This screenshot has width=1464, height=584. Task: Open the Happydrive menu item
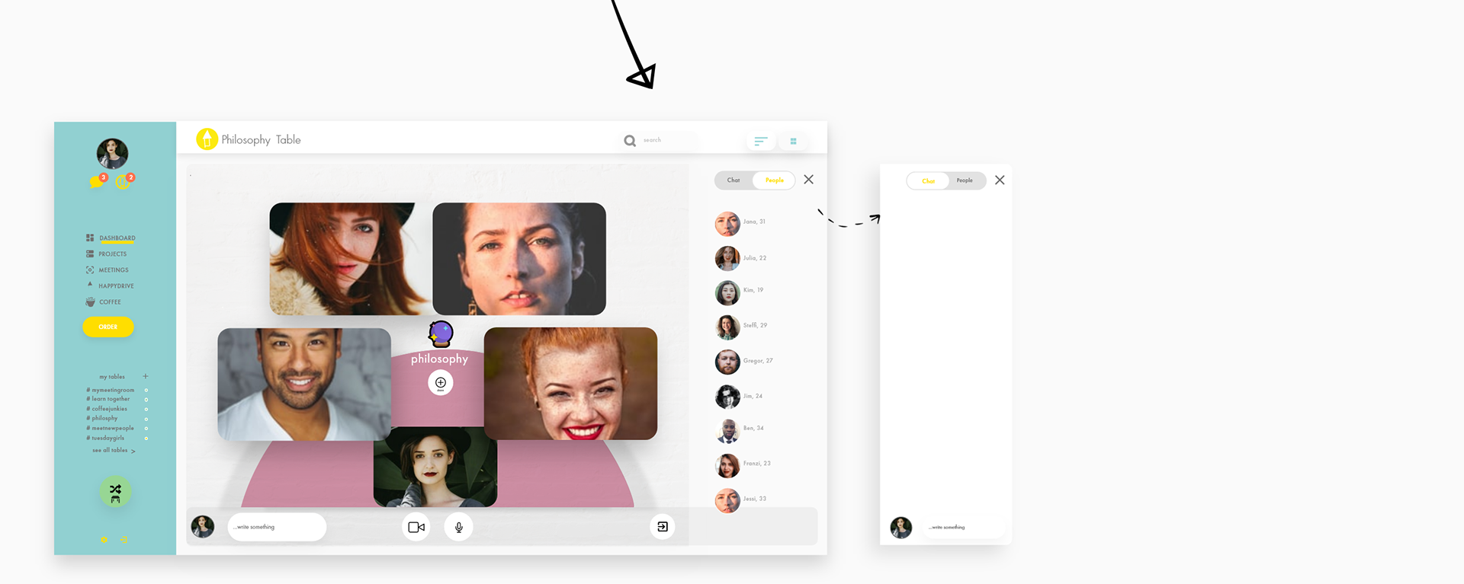[x=116, y=286]
